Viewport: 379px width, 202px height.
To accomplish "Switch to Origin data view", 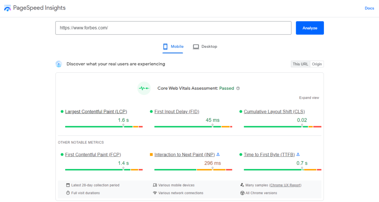I will pyautogui.click(x=317, y=64).
